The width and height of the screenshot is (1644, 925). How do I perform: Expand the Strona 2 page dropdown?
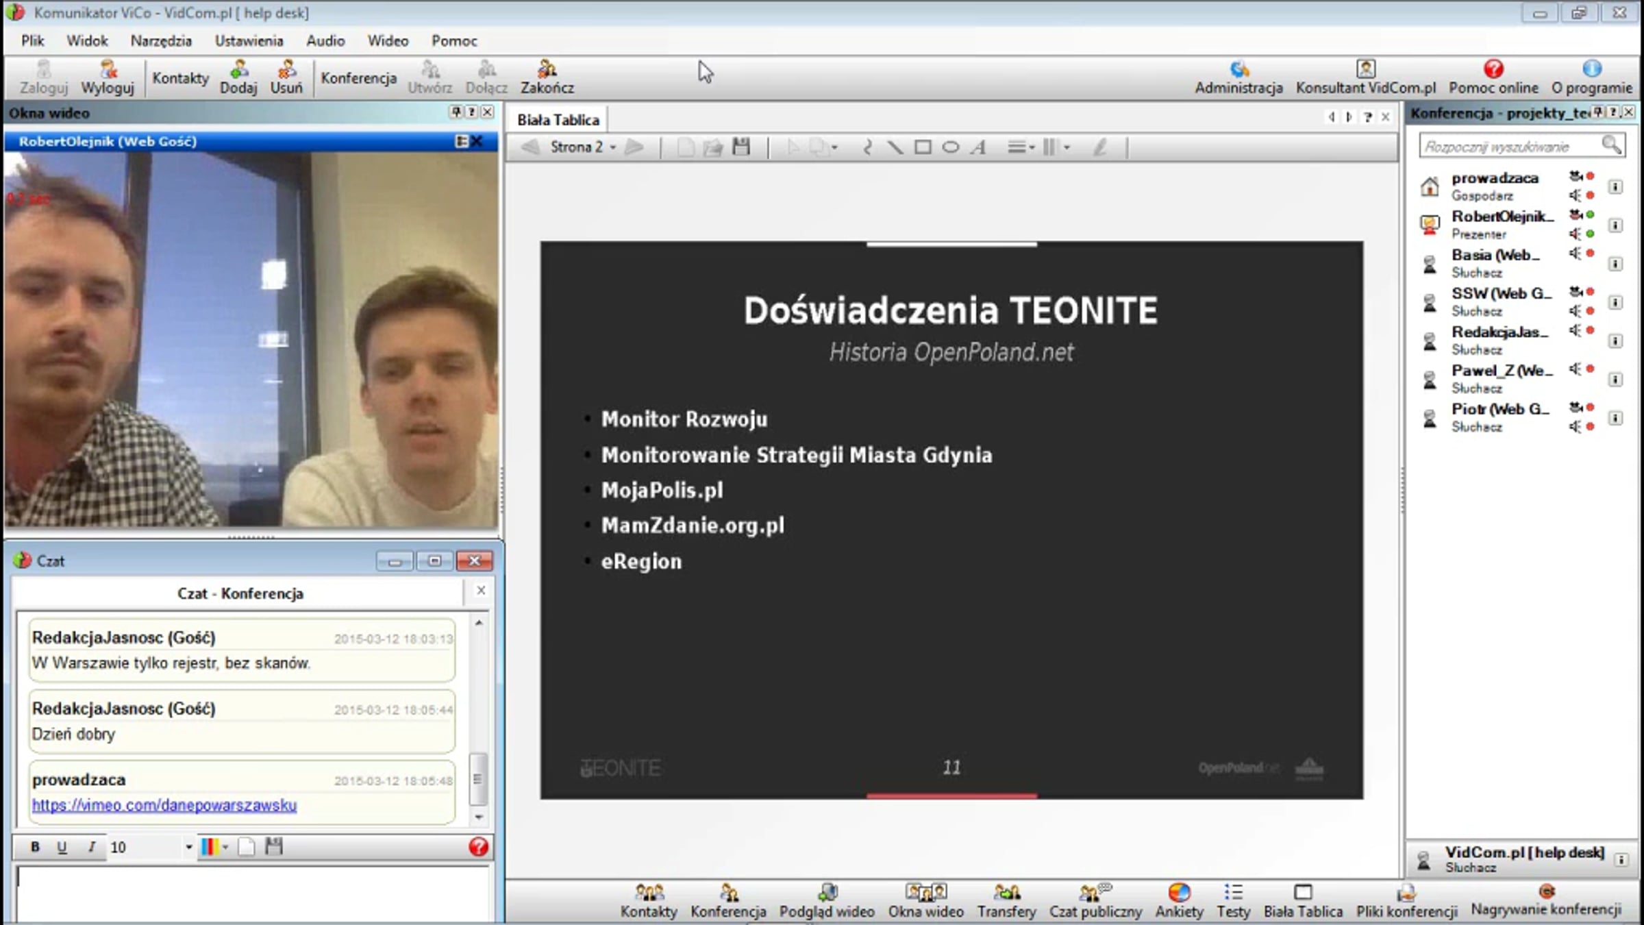(x=613, y=147)
